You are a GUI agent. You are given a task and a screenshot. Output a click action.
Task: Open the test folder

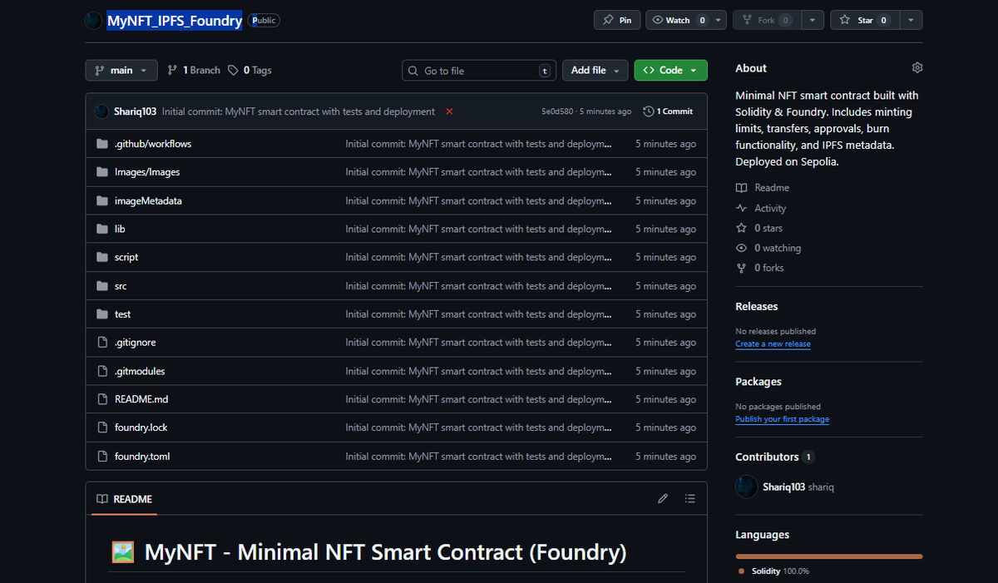point(122,314)
